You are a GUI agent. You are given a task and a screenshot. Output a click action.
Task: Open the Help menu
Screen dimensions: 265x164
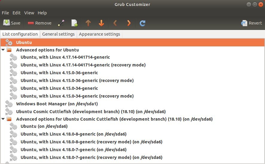pyautogui.click(x=42, y=13)
